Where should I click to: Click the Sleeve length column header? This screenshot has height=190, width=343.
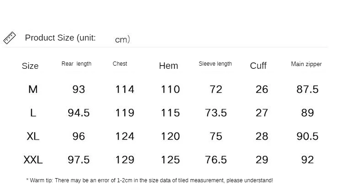(x=215, y=64)
